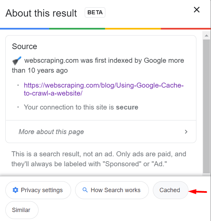
Task: Click the About this result heading
Action: 41,13
